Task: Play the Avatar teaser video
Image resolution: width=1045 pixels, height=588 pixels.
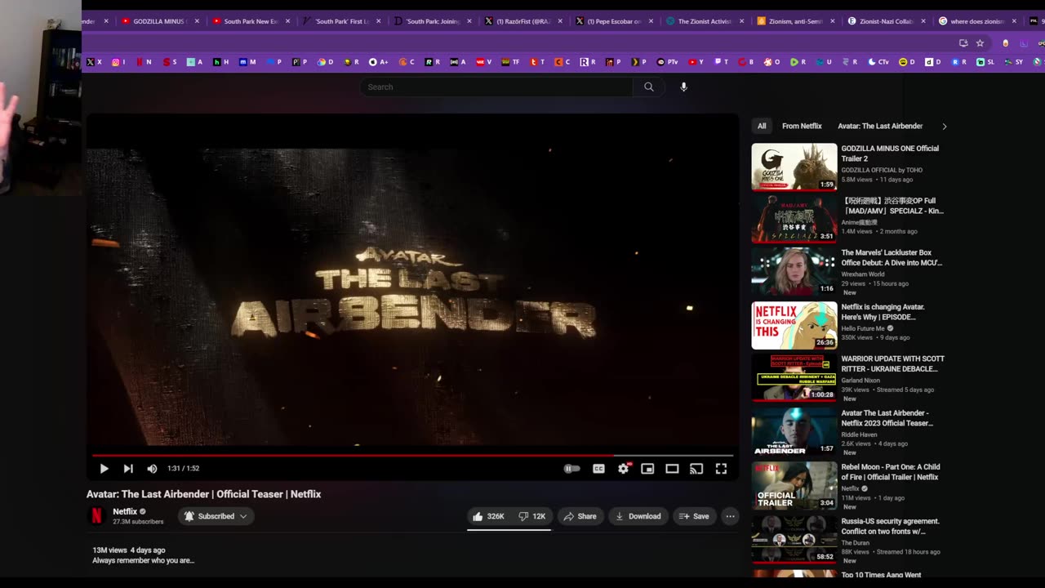Action: coord(104,469)
